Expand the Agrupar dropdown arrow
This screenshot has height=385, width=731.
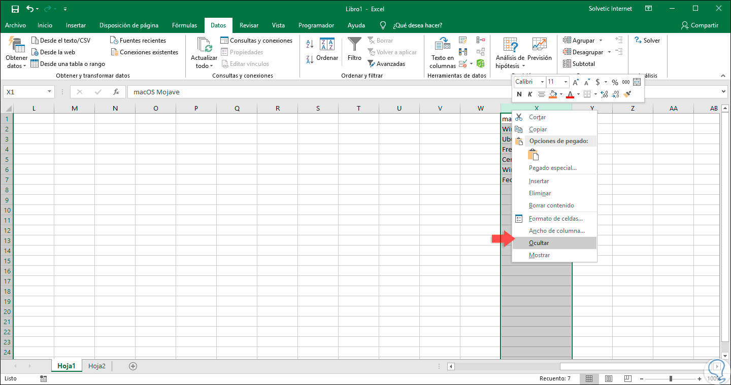coord(601,41)
